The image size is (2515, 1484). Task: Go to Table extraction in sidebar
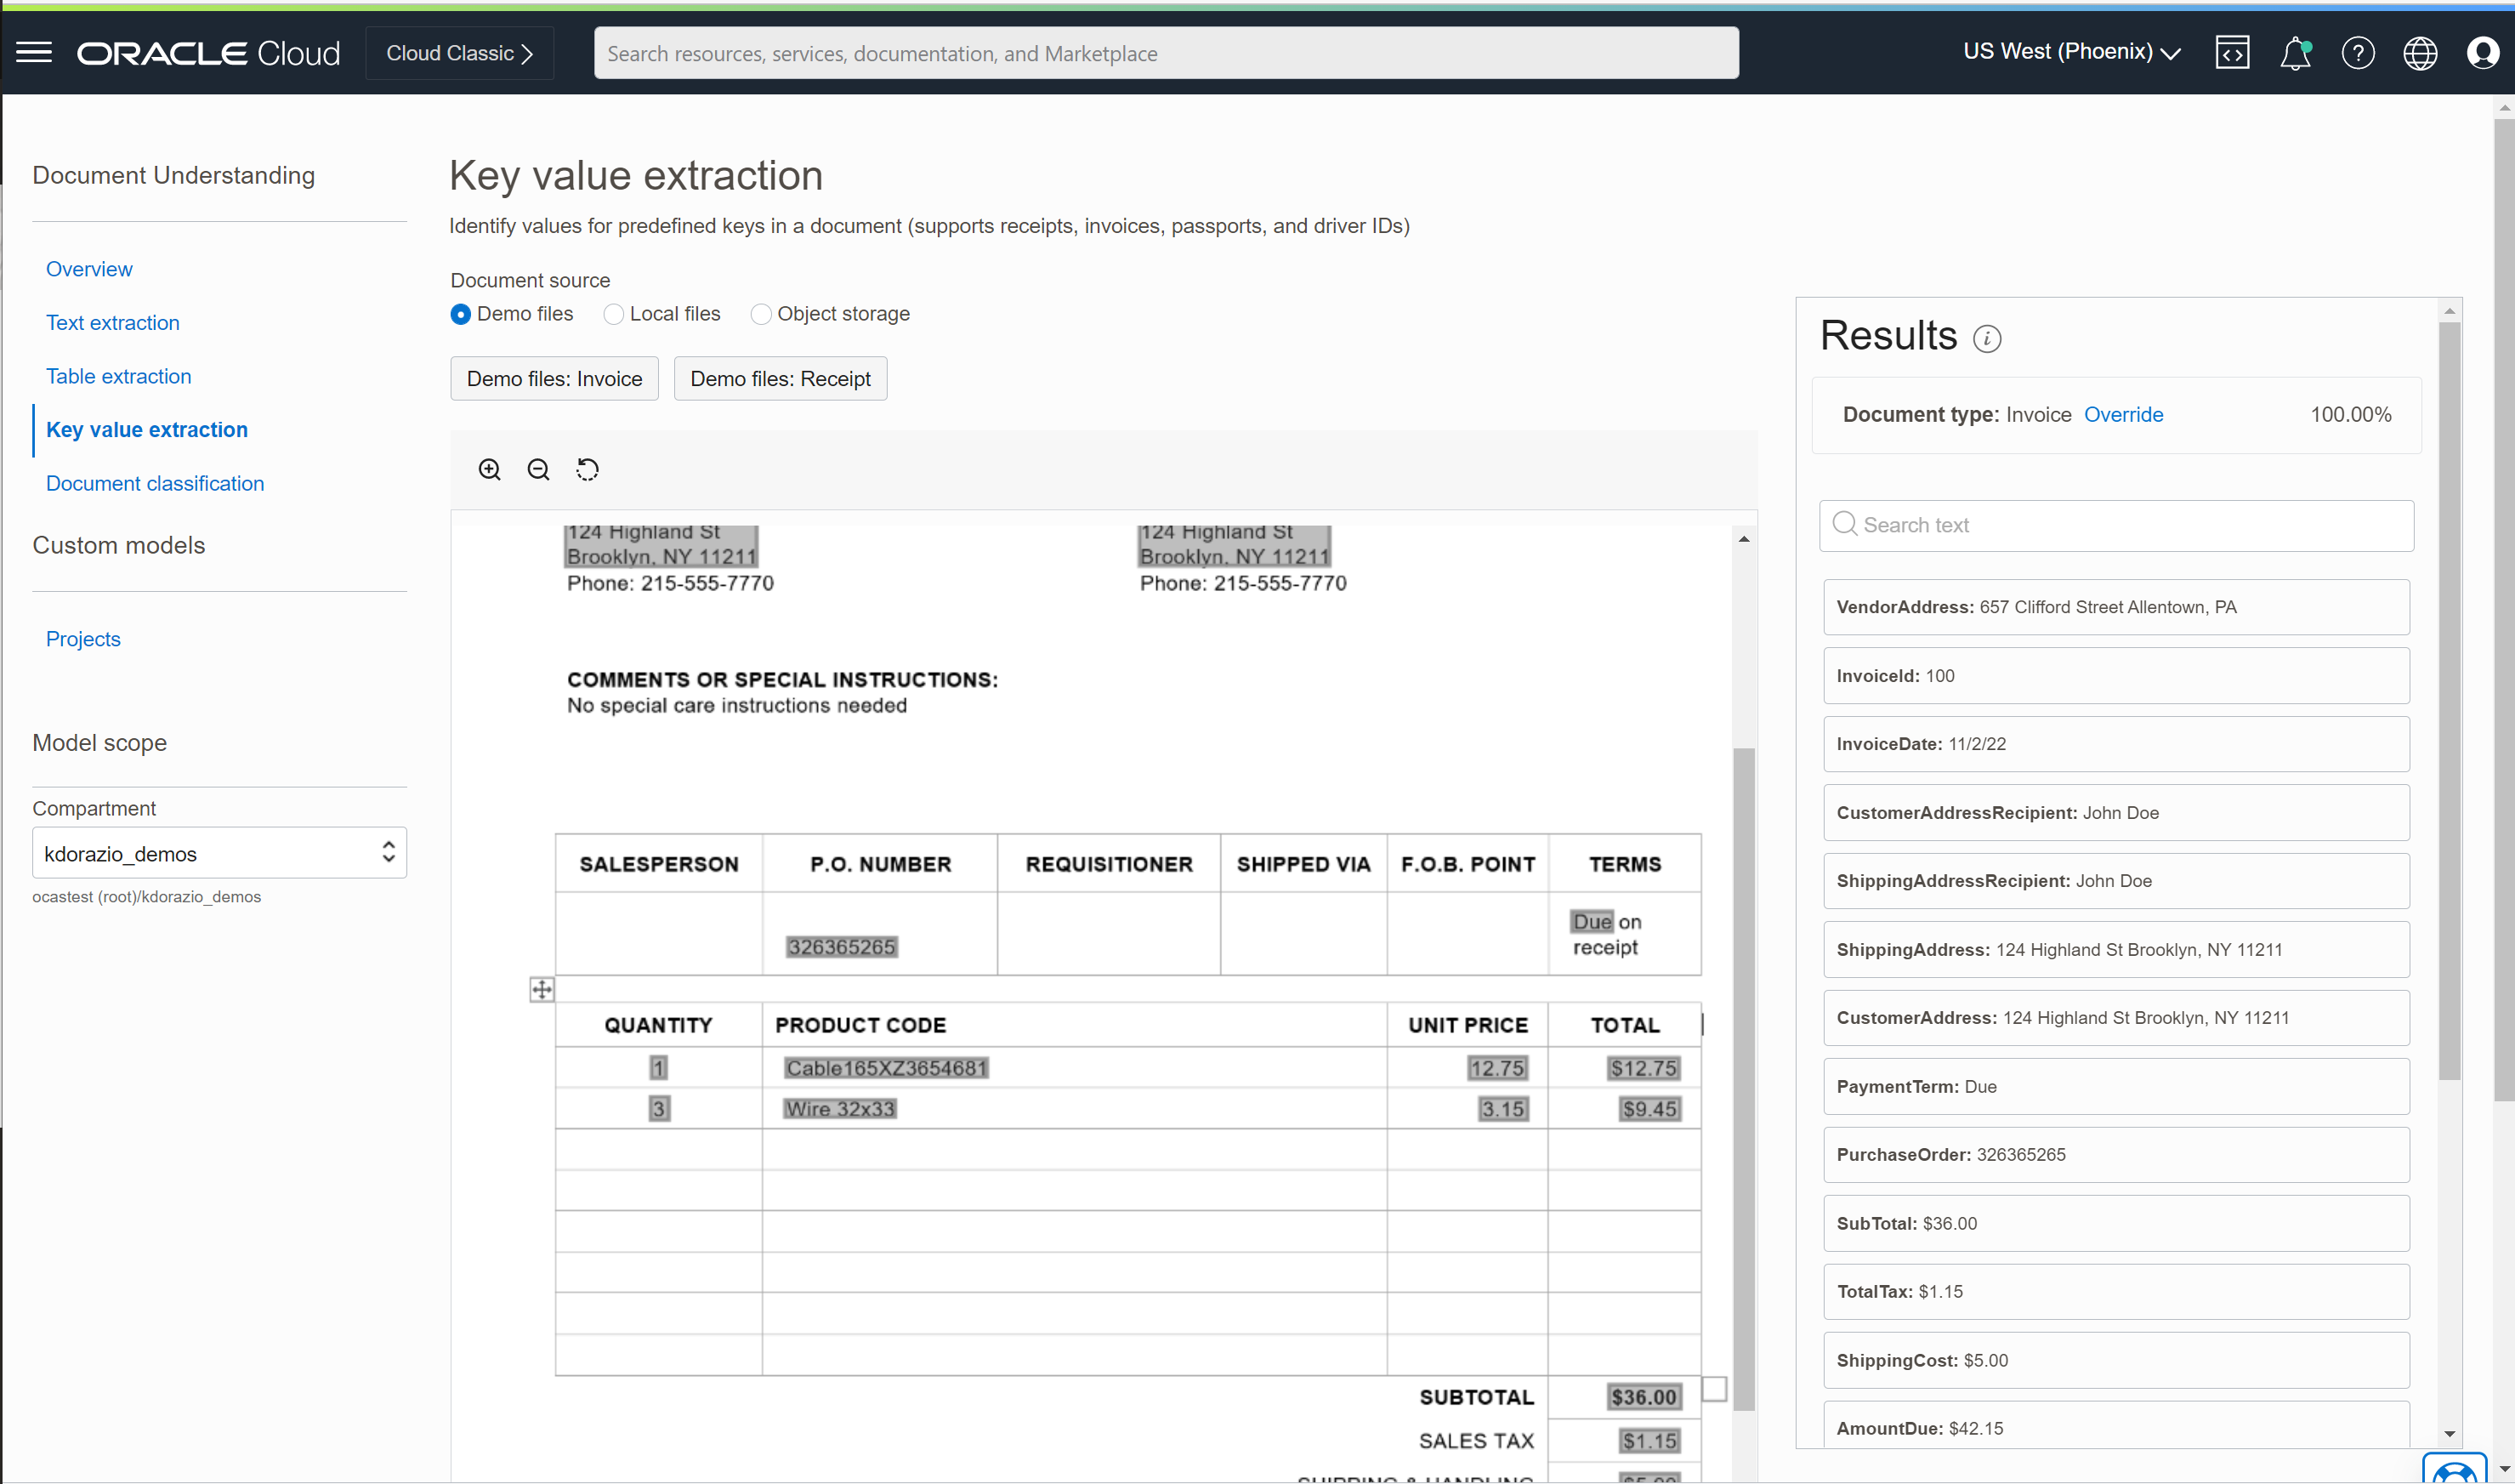(118, 376)
